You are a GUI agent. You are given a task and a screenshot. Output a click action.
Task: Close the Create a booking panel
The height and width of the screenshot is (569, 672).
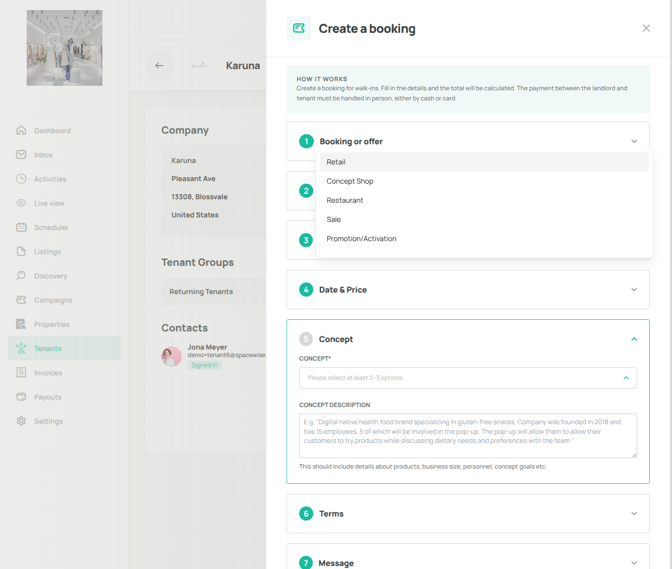(x=646, y=28)
